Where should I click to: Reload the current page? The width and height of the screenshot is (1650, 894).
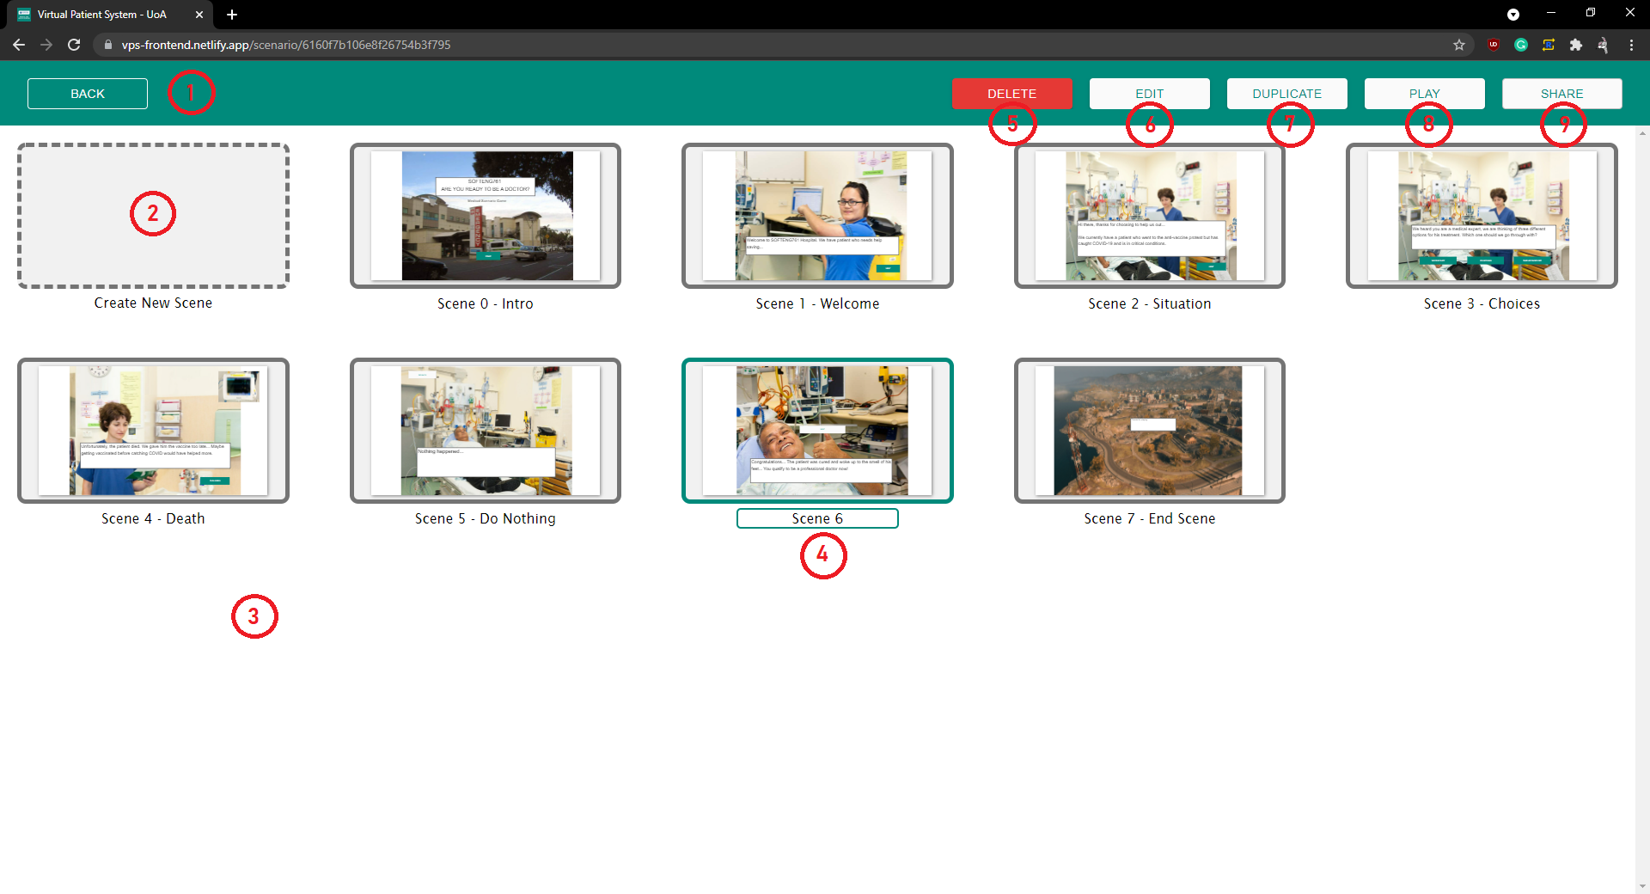click(x=74, y=45)
